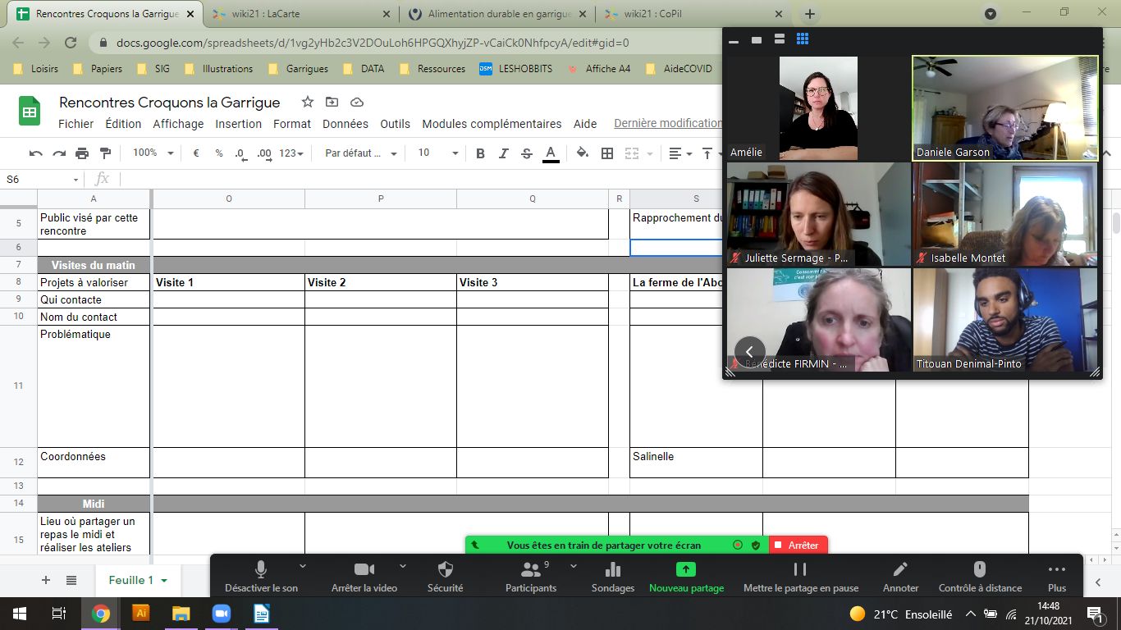Screen dimensions: 1121x630
Task: Expand video options arrow beside camera
Action: coord(402,566)
